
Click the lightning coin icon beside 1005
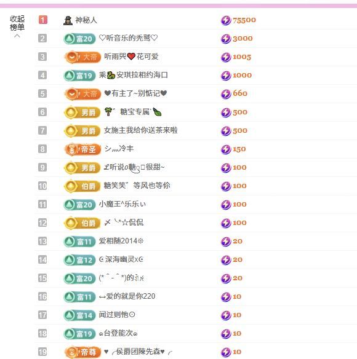pos(226,57)
